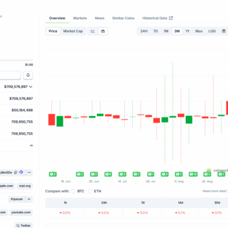This screenshot has height=228, width=228.
Task: Open the dropdown arrow next to Xrpscan
Action: [x=29, y=199]
